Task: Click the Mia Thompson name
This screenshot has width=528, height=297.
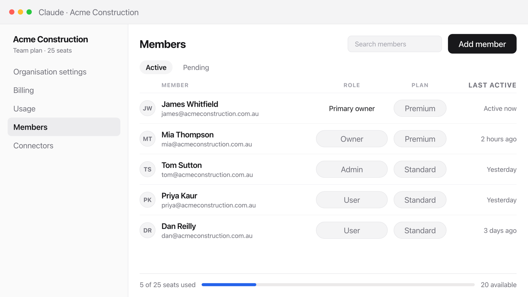Action: coord(187,135)
